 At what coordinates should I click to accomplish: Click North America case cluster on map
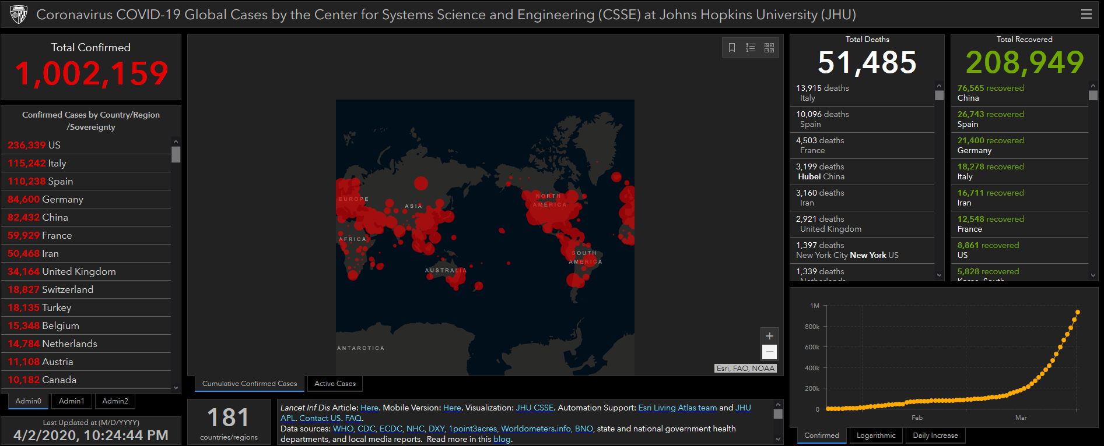click(551, 211)
